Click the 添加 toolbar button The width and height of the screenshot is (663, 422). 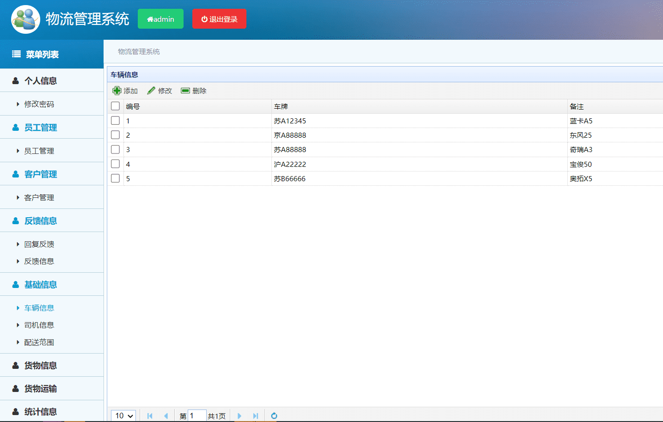tap(125, 91)
